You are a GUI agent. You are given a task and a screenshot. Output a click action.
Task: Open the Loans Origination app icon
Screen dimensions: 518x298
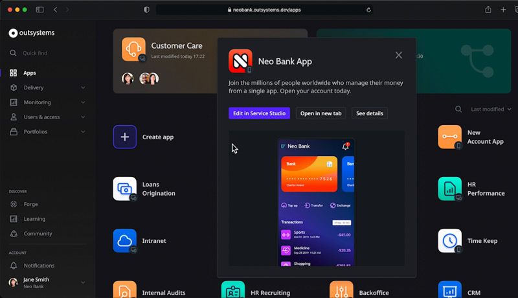click(x=124, y=189)
